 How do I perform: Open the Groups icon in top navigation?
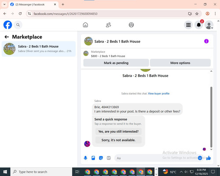(131, 25)
